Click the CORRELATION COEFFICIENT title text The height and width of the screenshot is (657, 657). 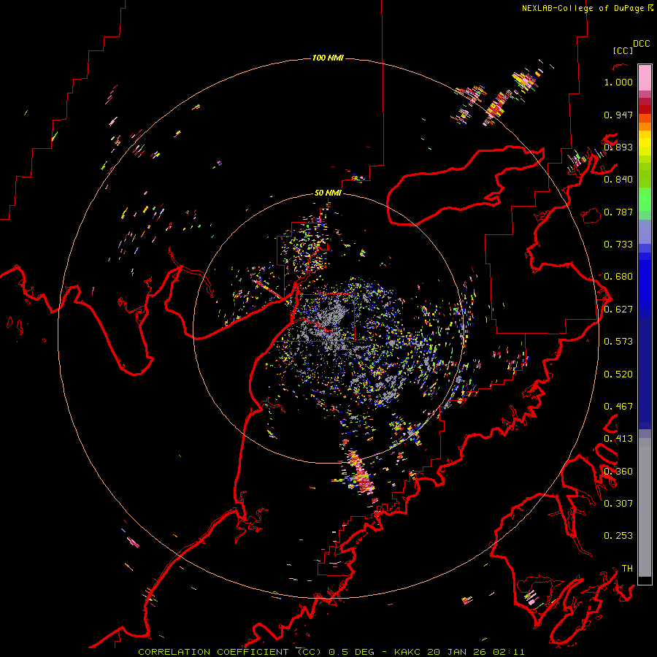tap(217, 652)
